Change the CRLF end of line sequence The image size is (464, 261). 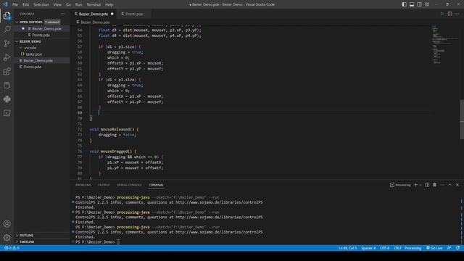point(397,248)
